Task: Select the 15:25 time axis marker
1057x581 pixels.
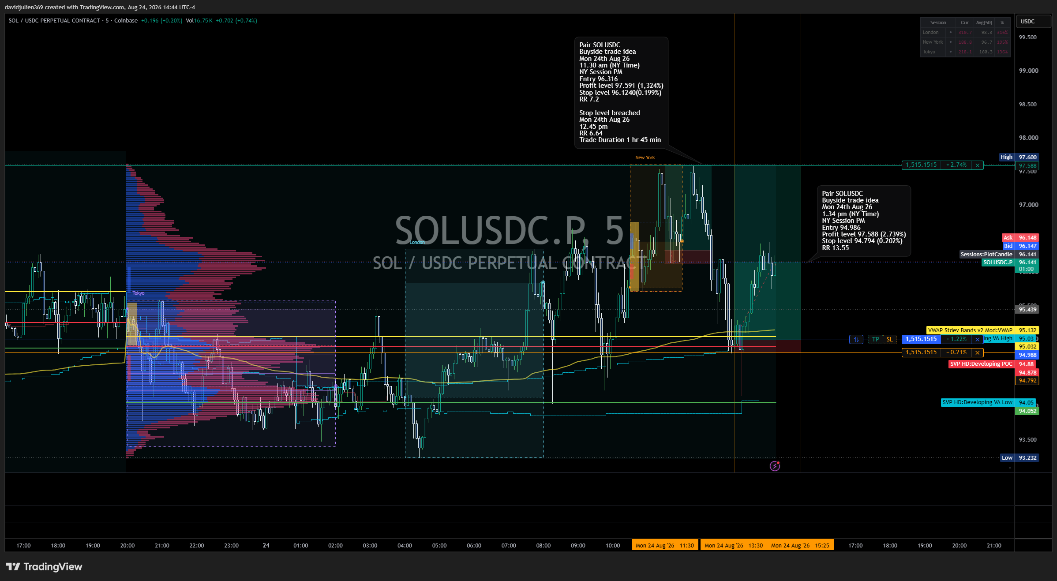Action: (x=800, y=545)
